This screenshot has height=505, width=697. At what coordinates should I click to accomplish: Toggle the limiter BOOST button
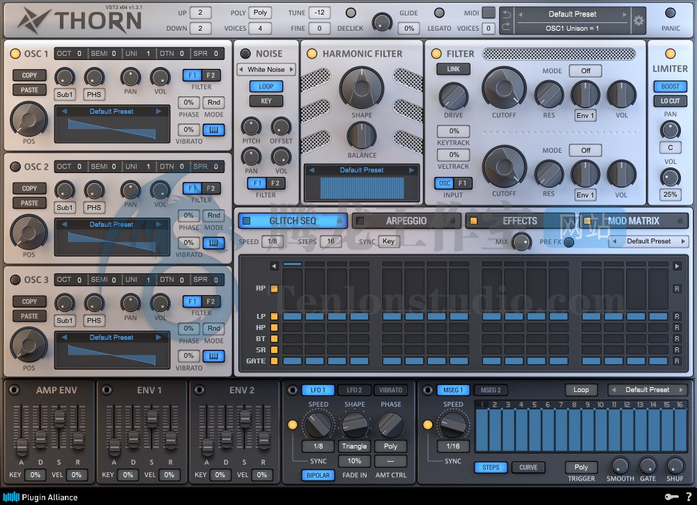(x=670, y=86)
